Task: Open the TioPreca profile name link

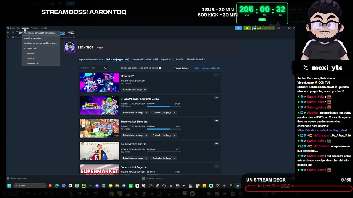Action: tap(85, 47)
